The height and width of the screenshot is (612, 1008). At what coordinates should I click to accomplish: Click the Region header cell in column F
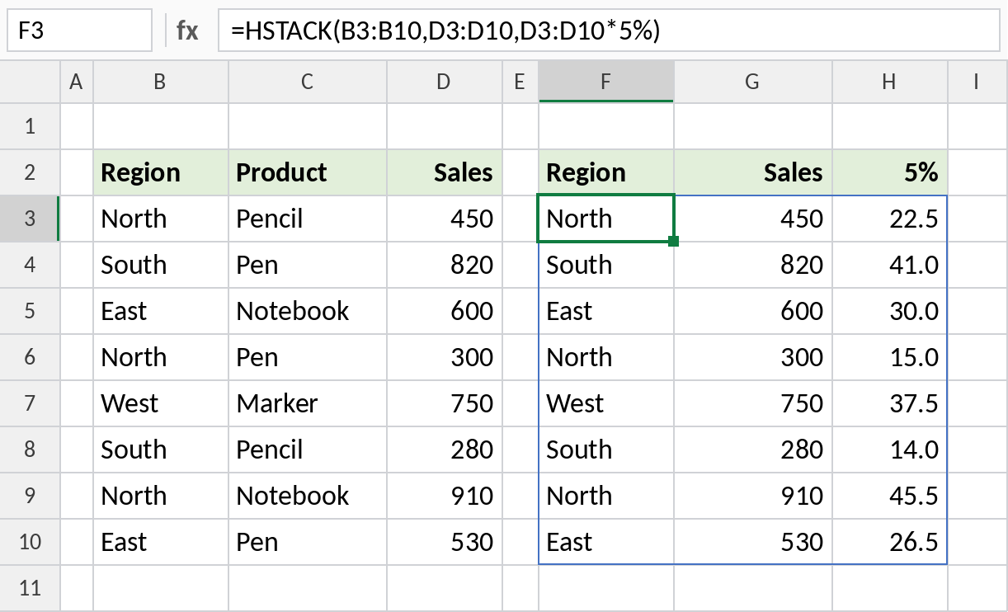click(x=606, y=172)
